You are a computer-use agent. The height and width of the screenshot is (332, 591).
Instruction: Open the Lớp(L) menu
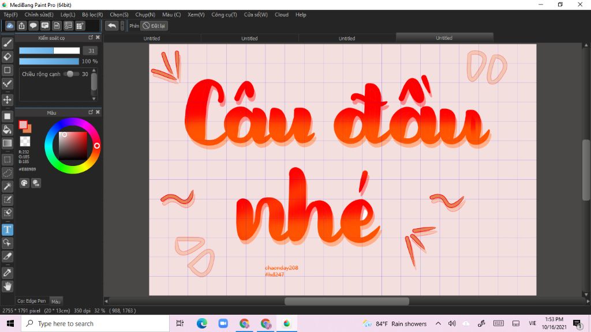tap(68, 14)
